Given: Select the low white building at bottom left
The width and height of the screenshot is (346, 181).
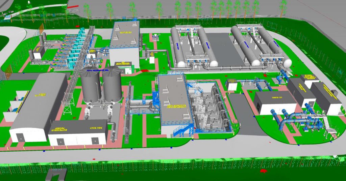Looking at the screenshot, I should 78,132.
